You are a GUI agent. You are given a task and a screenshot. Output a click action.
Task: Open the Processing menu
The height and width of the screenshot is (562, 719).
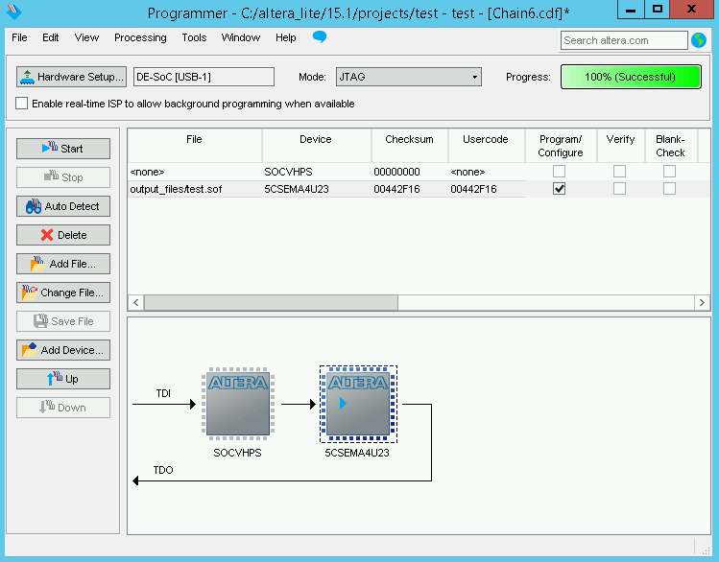[x=140, y=37]
